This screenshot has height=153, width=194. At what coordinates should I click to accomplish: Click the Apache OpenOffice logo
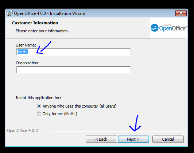pyautogui.click(x=169, y=28)
